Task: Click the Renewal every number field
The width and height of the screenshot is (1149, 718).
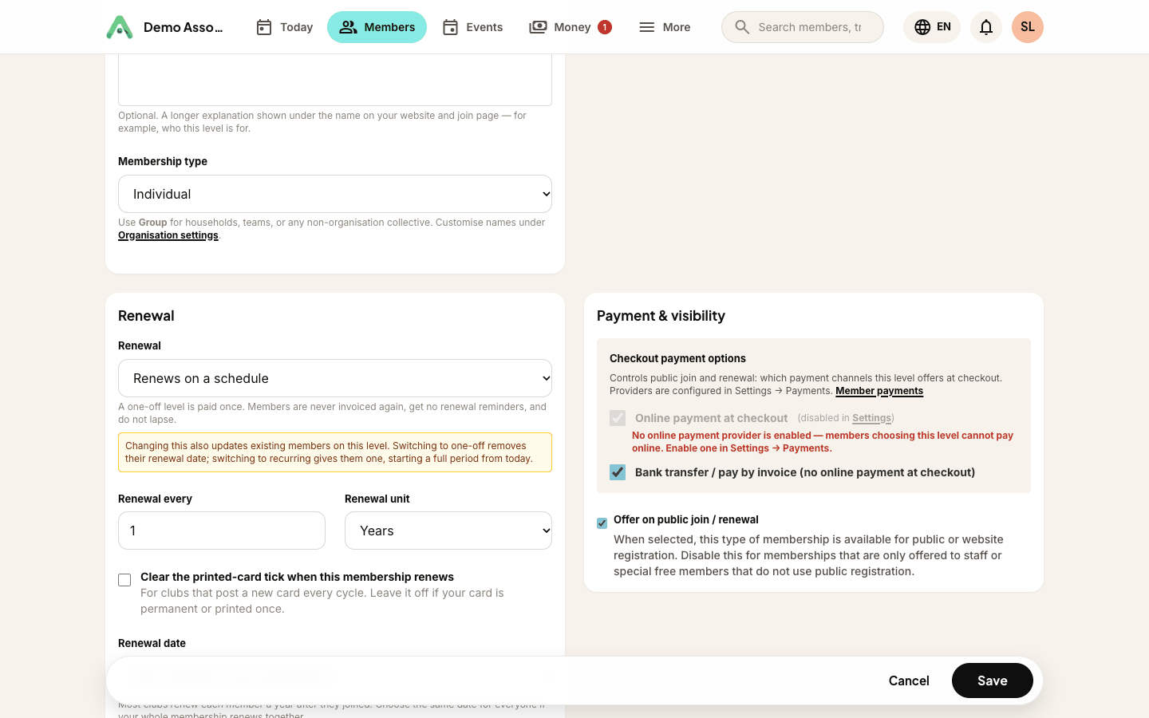Action: [x=222, y=531]
